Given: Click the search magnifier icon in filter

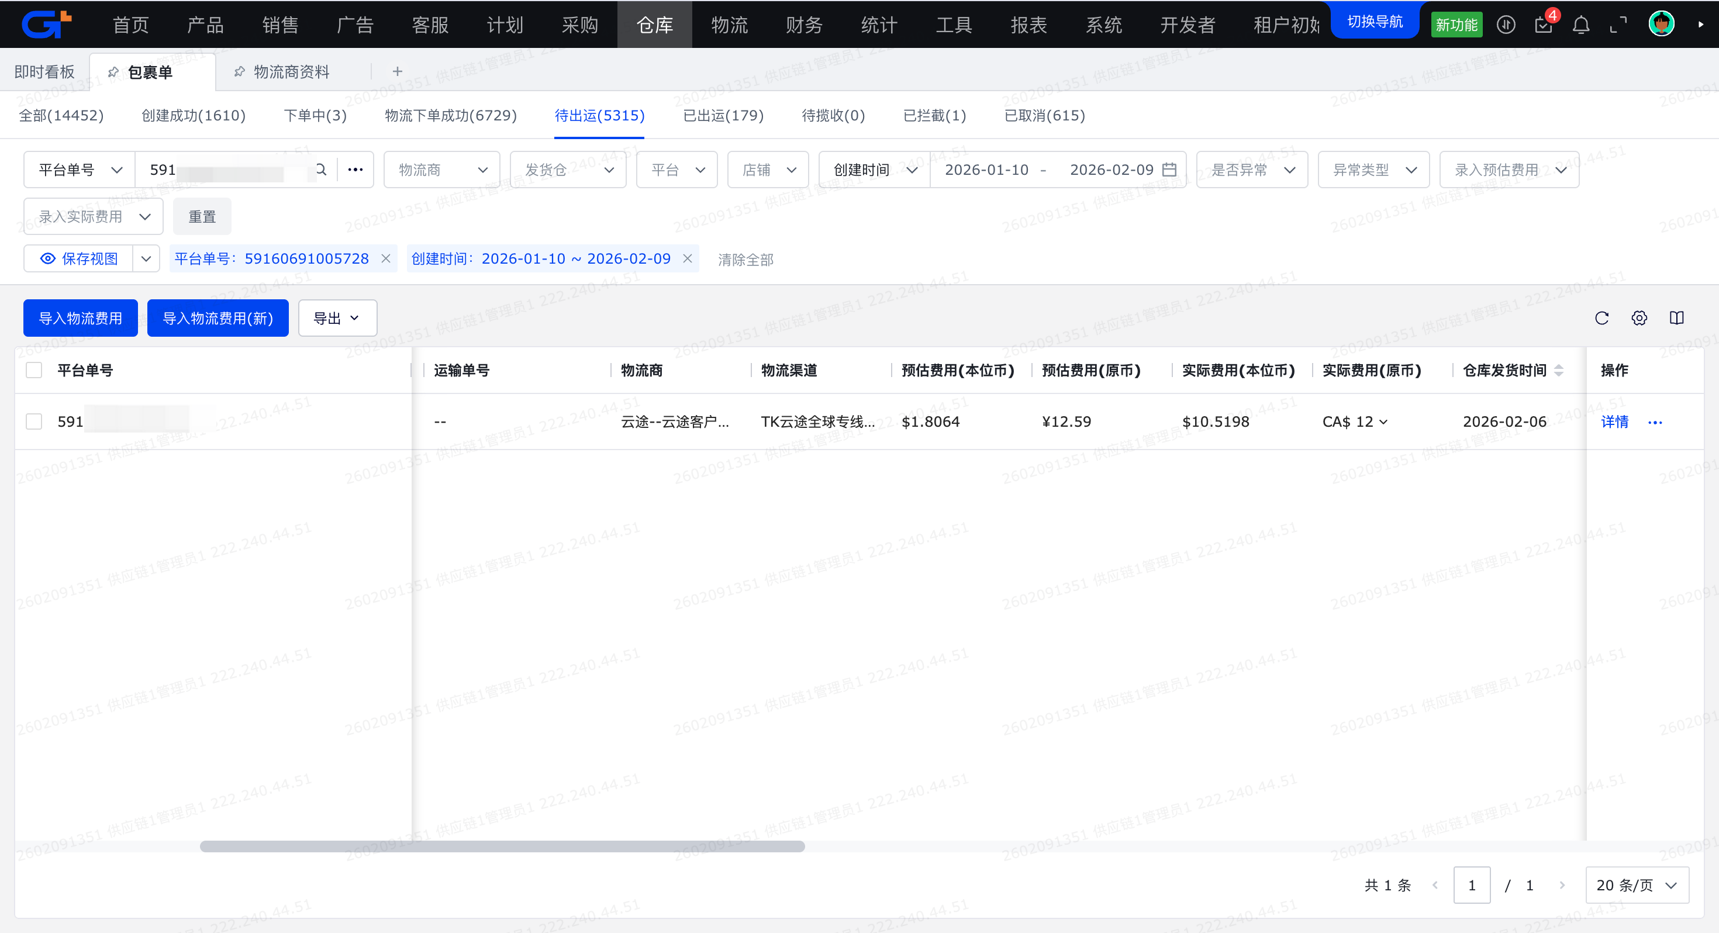Looking at the screenshot, I should click(321, 170).
